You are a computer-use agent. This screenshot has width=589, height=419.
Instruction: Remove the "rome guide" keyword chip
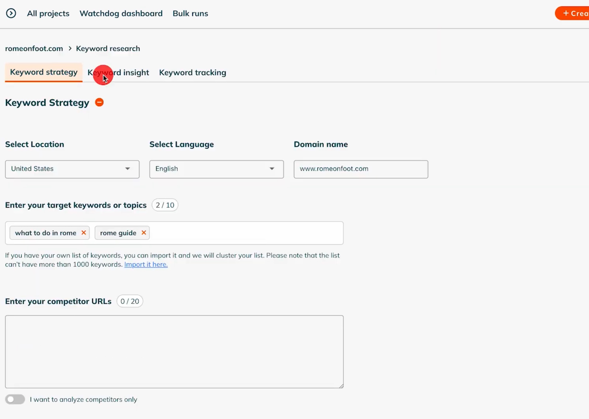pyautogui.click(x=143, y=233)
